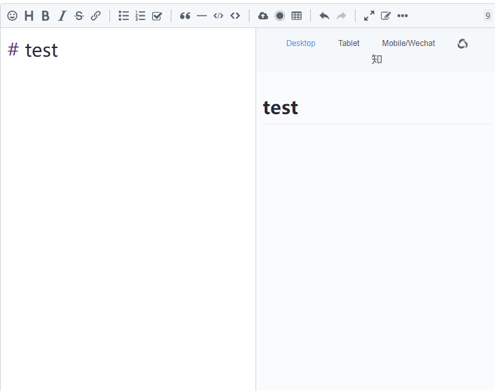Click the character counter showing 9
495x391 pixels.
[488, 16]
